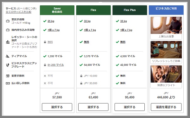Screen dimensions: 190x118
Task: Click Saver 81,250 マイル upgrade link
Action: pos(56,65)
